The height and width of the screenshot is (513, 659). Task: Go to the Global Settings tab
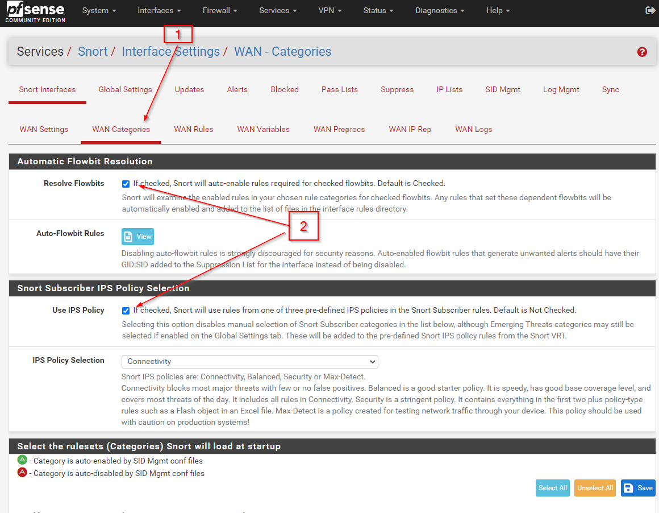[x=125, y=89]
